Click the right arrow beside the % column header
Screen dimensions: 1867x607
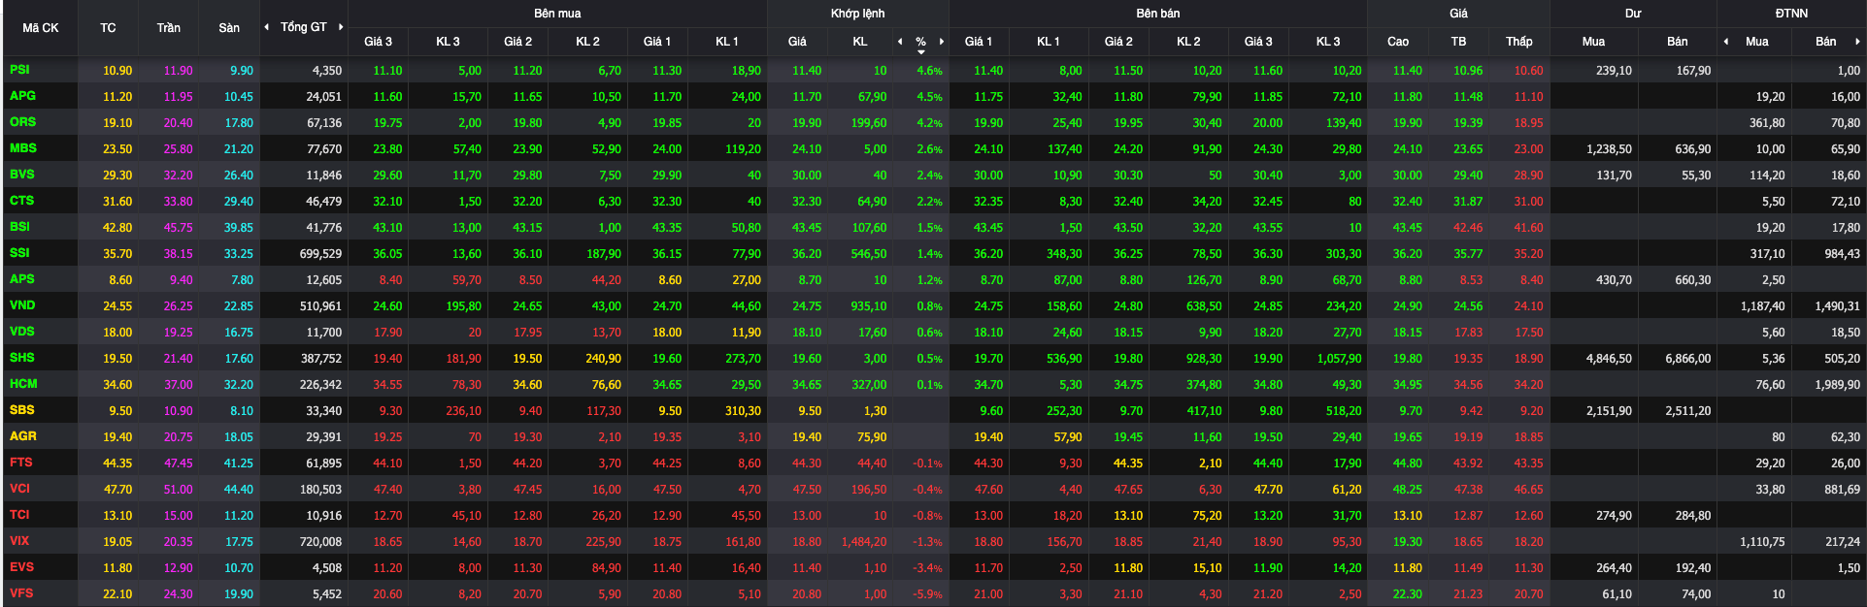point(941,42)
